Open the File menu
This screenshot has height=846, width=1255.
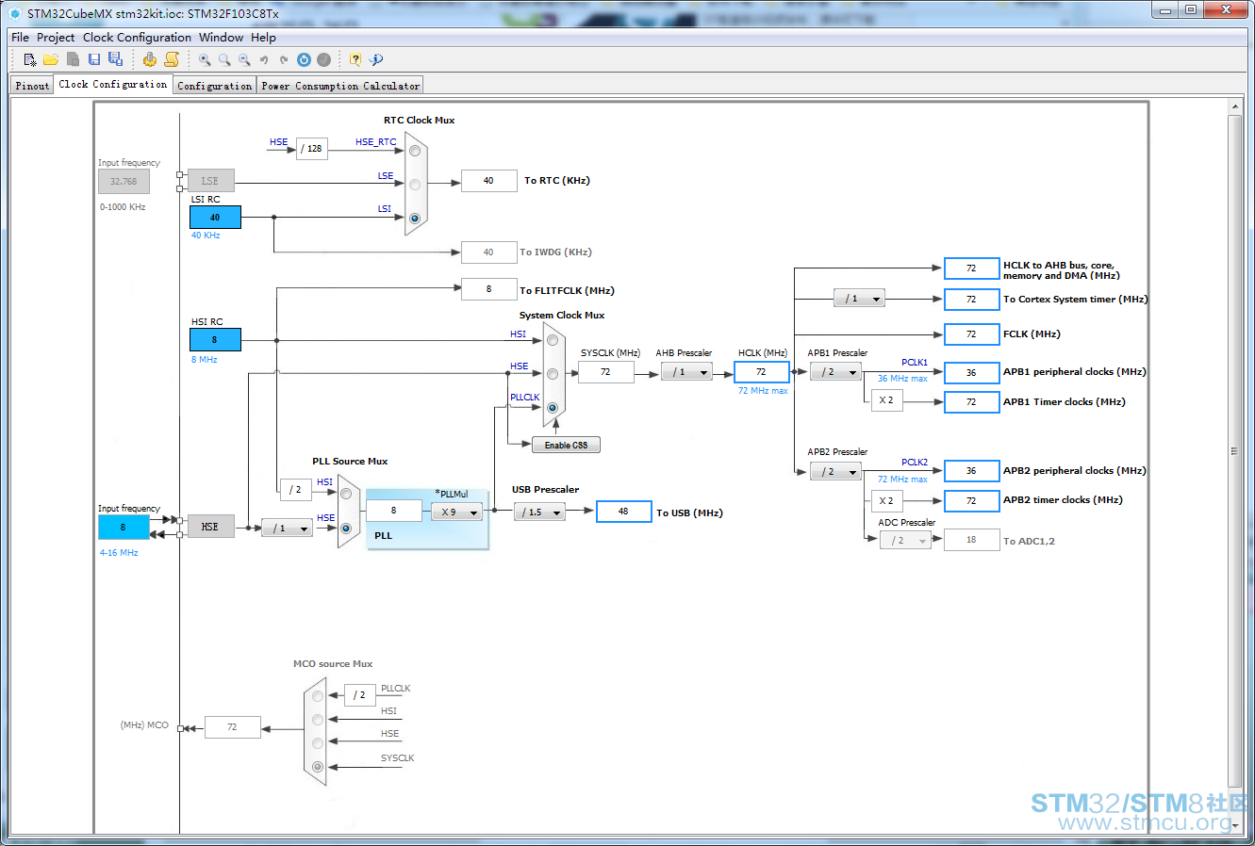[x=20, y=38]
